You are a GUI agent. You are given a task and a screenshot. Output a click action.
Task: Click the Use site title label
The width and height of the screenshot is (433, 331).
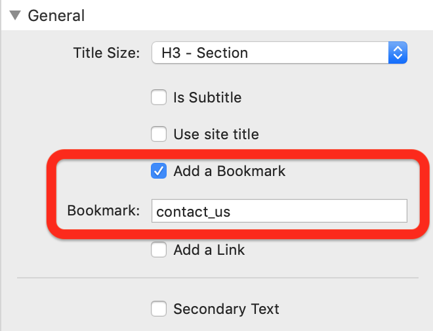[216, 134]
